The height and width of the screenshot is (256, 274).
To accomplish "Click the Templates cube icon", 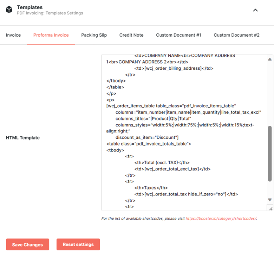I will [9, 10].
